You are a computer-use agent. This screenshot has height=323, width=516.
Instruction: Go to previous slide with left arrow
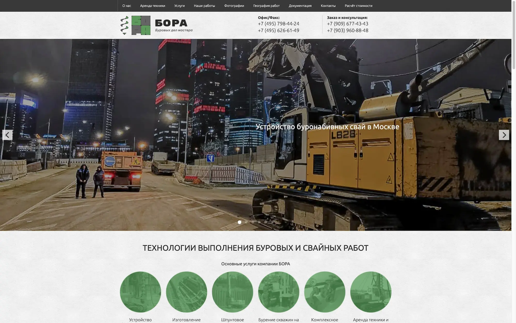point(7,135)
